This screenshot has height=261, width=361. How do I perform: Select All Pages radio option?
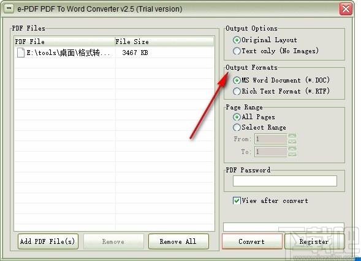pyautogui.click(x=254, y=117)
